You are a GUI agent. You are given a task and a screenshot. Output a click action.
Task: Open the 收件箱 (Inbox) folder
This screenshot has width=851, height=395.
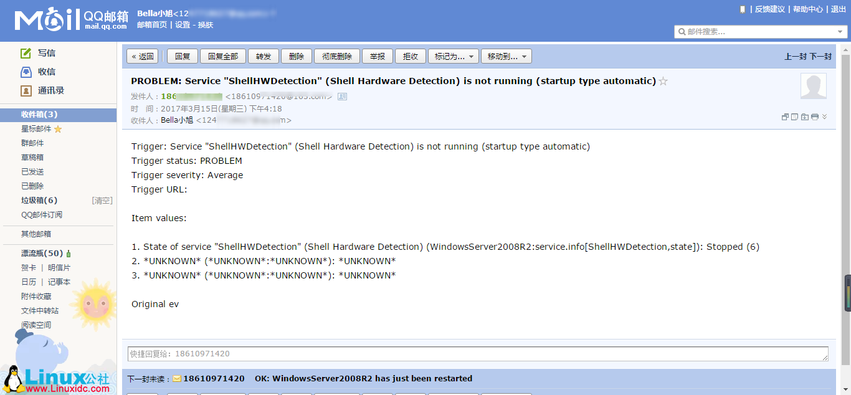(x=39, y=115)
